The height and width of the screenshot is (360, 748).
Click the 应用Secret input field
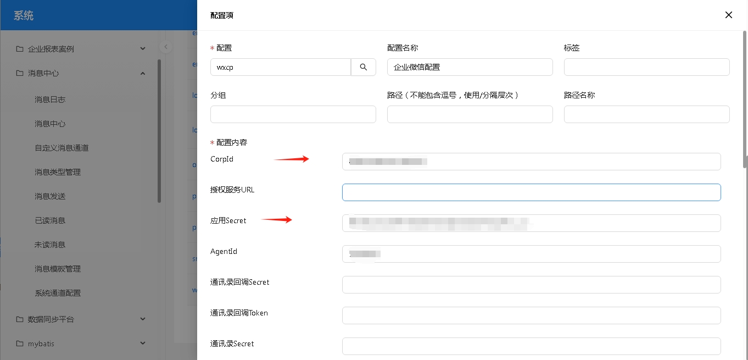[531, 223]
